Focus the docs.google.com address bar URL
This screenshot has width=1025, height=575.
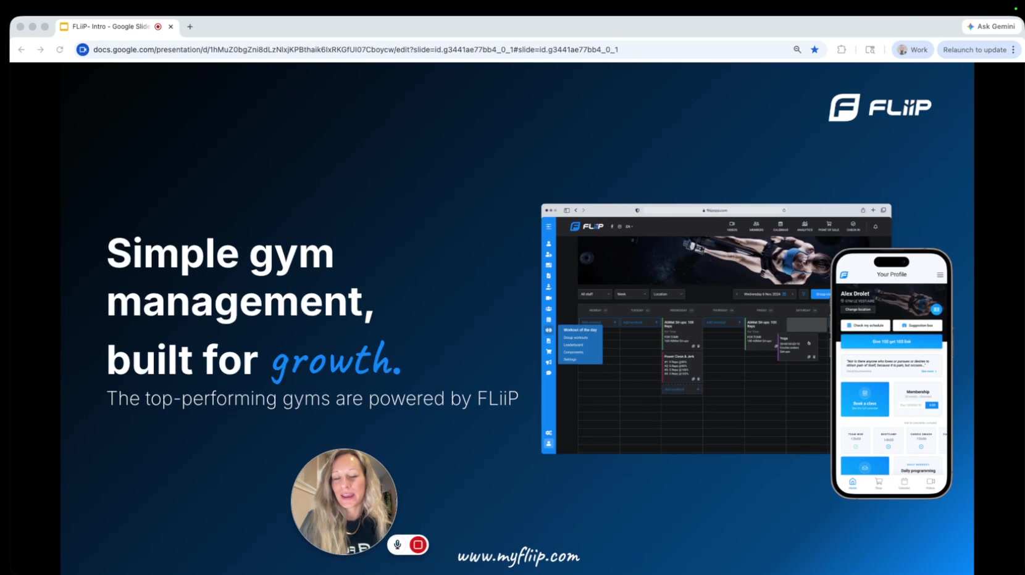(356, 49)
